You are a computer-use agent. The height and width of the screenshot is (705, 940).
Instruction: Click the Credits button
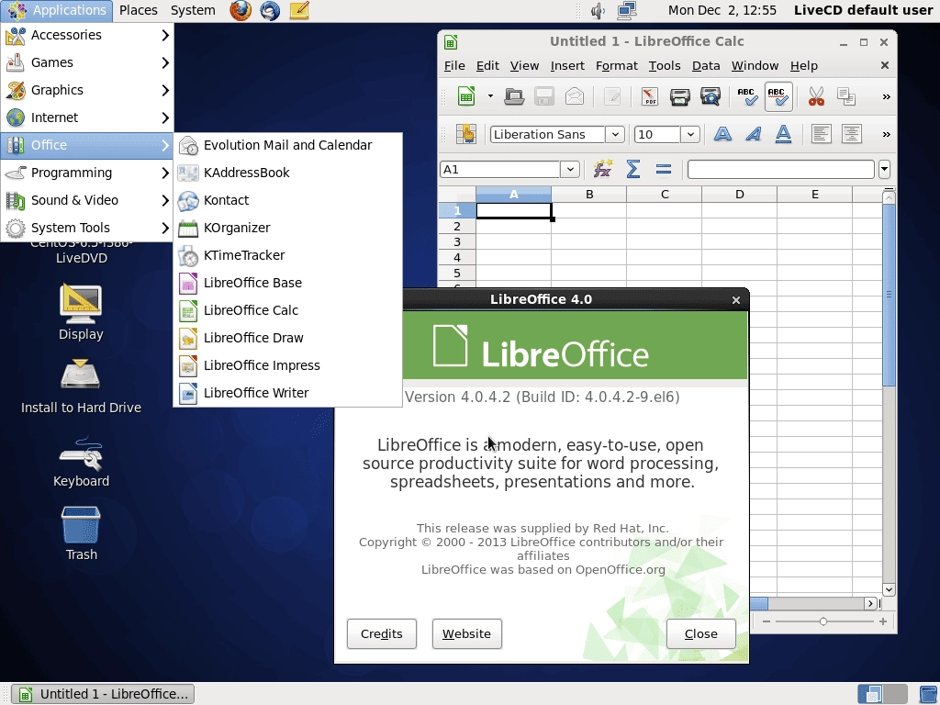tap(381, 633)
